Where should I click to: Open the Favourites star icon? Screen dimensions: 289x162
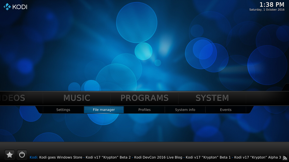[10, 155]
